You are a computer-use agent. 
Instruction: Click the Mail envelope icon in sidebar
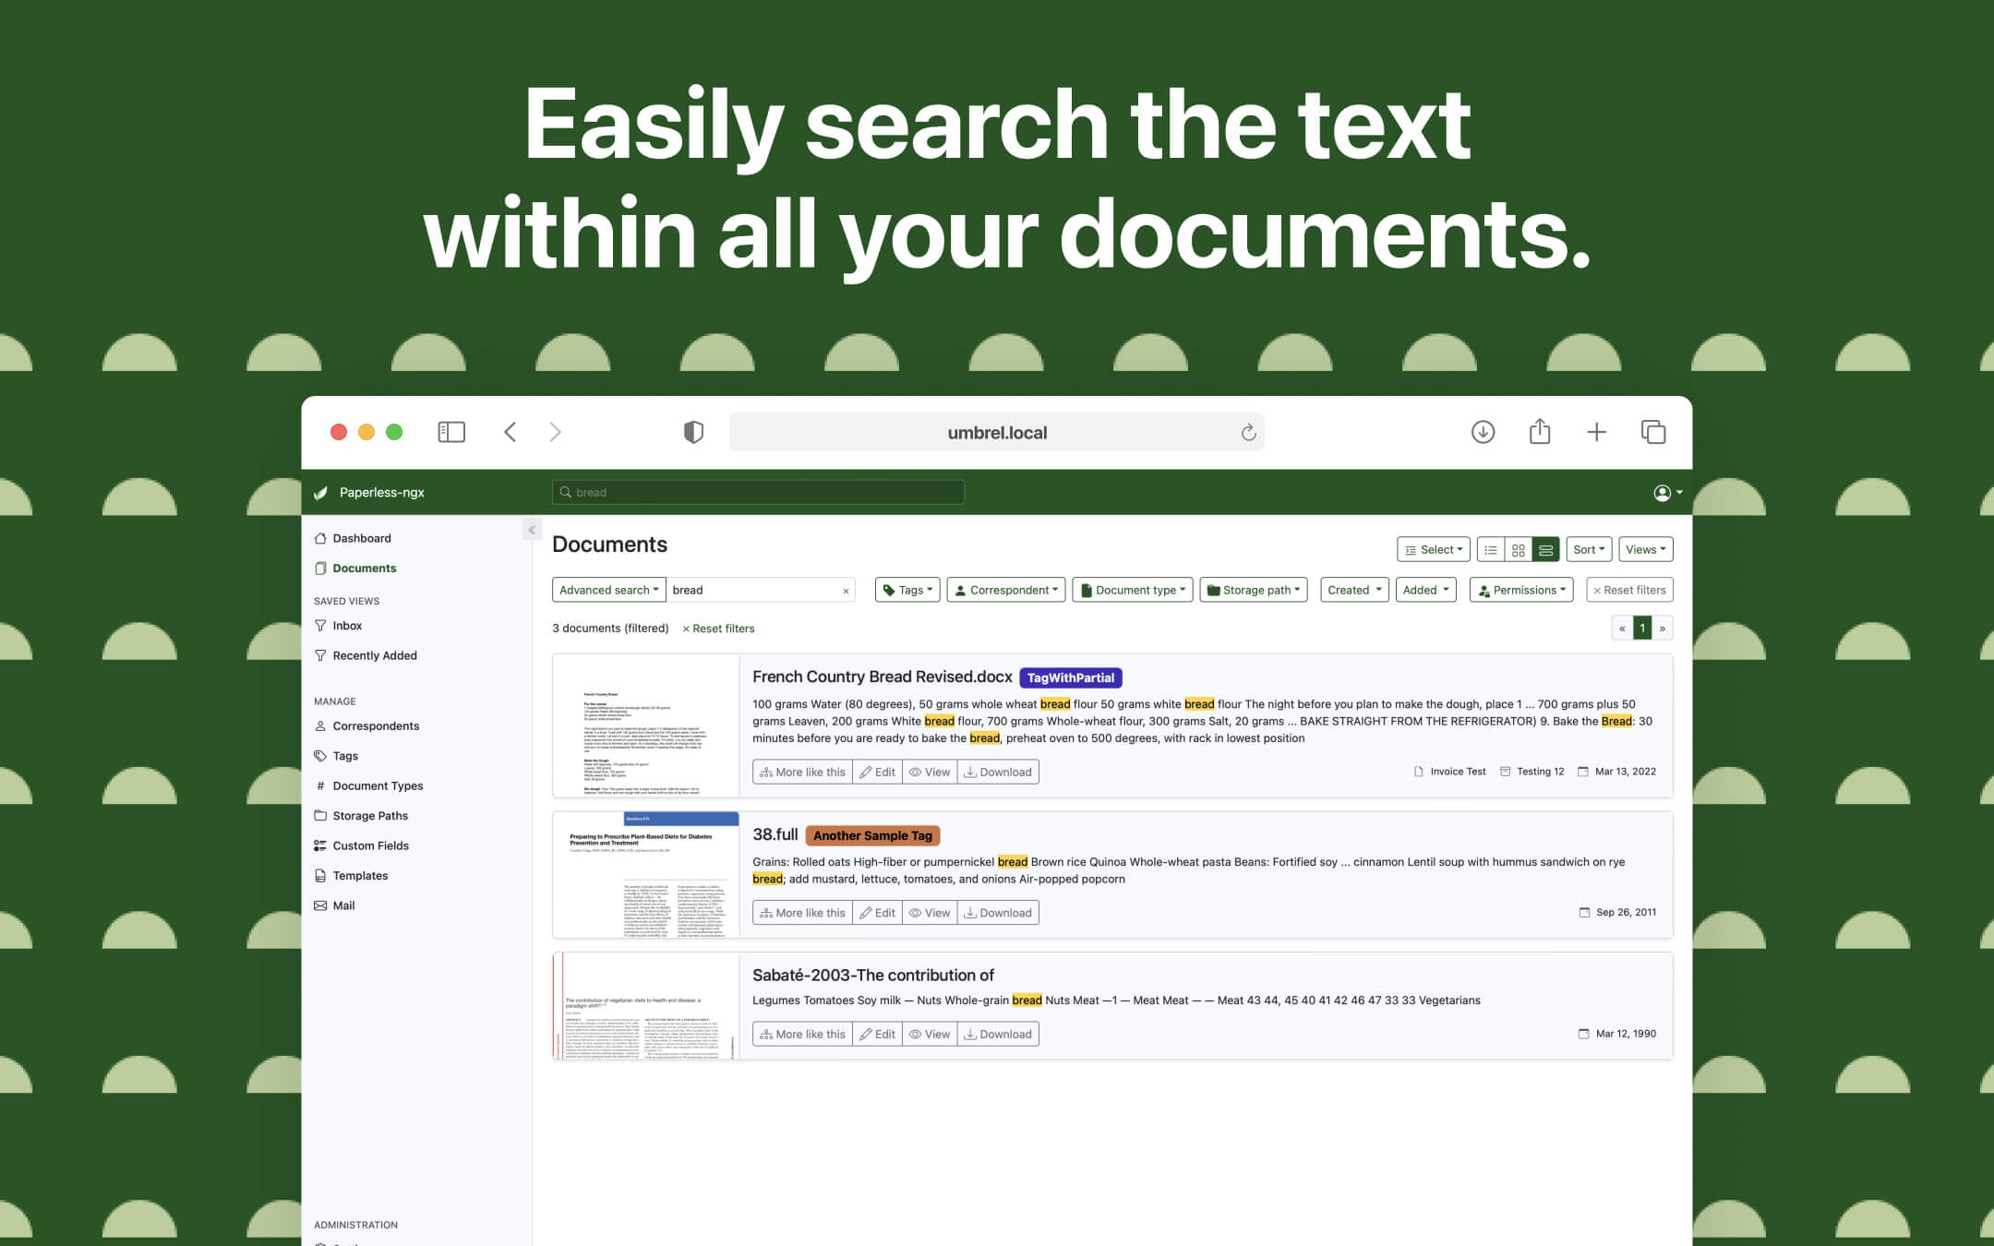[x=319, y=905]
